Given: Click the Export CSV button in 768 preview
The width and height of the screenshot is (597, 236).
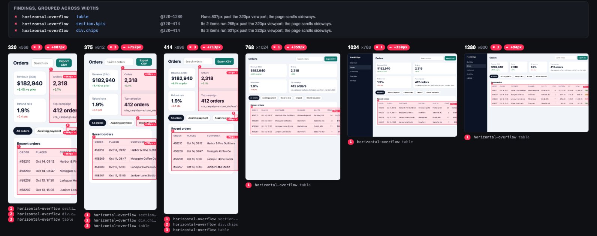Looking at the screenshot, I should coord(331,59).
